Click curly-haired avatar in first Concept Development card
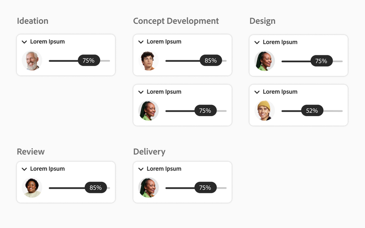The height and width of the screenshot is (228, 365). (x=148, y=61)
